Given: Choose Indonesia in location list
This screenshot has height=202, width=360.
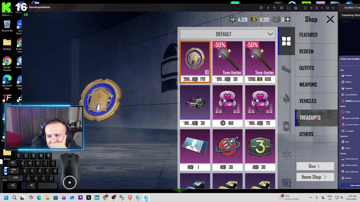Looking at the screenshot, I should tap(348, 75).
